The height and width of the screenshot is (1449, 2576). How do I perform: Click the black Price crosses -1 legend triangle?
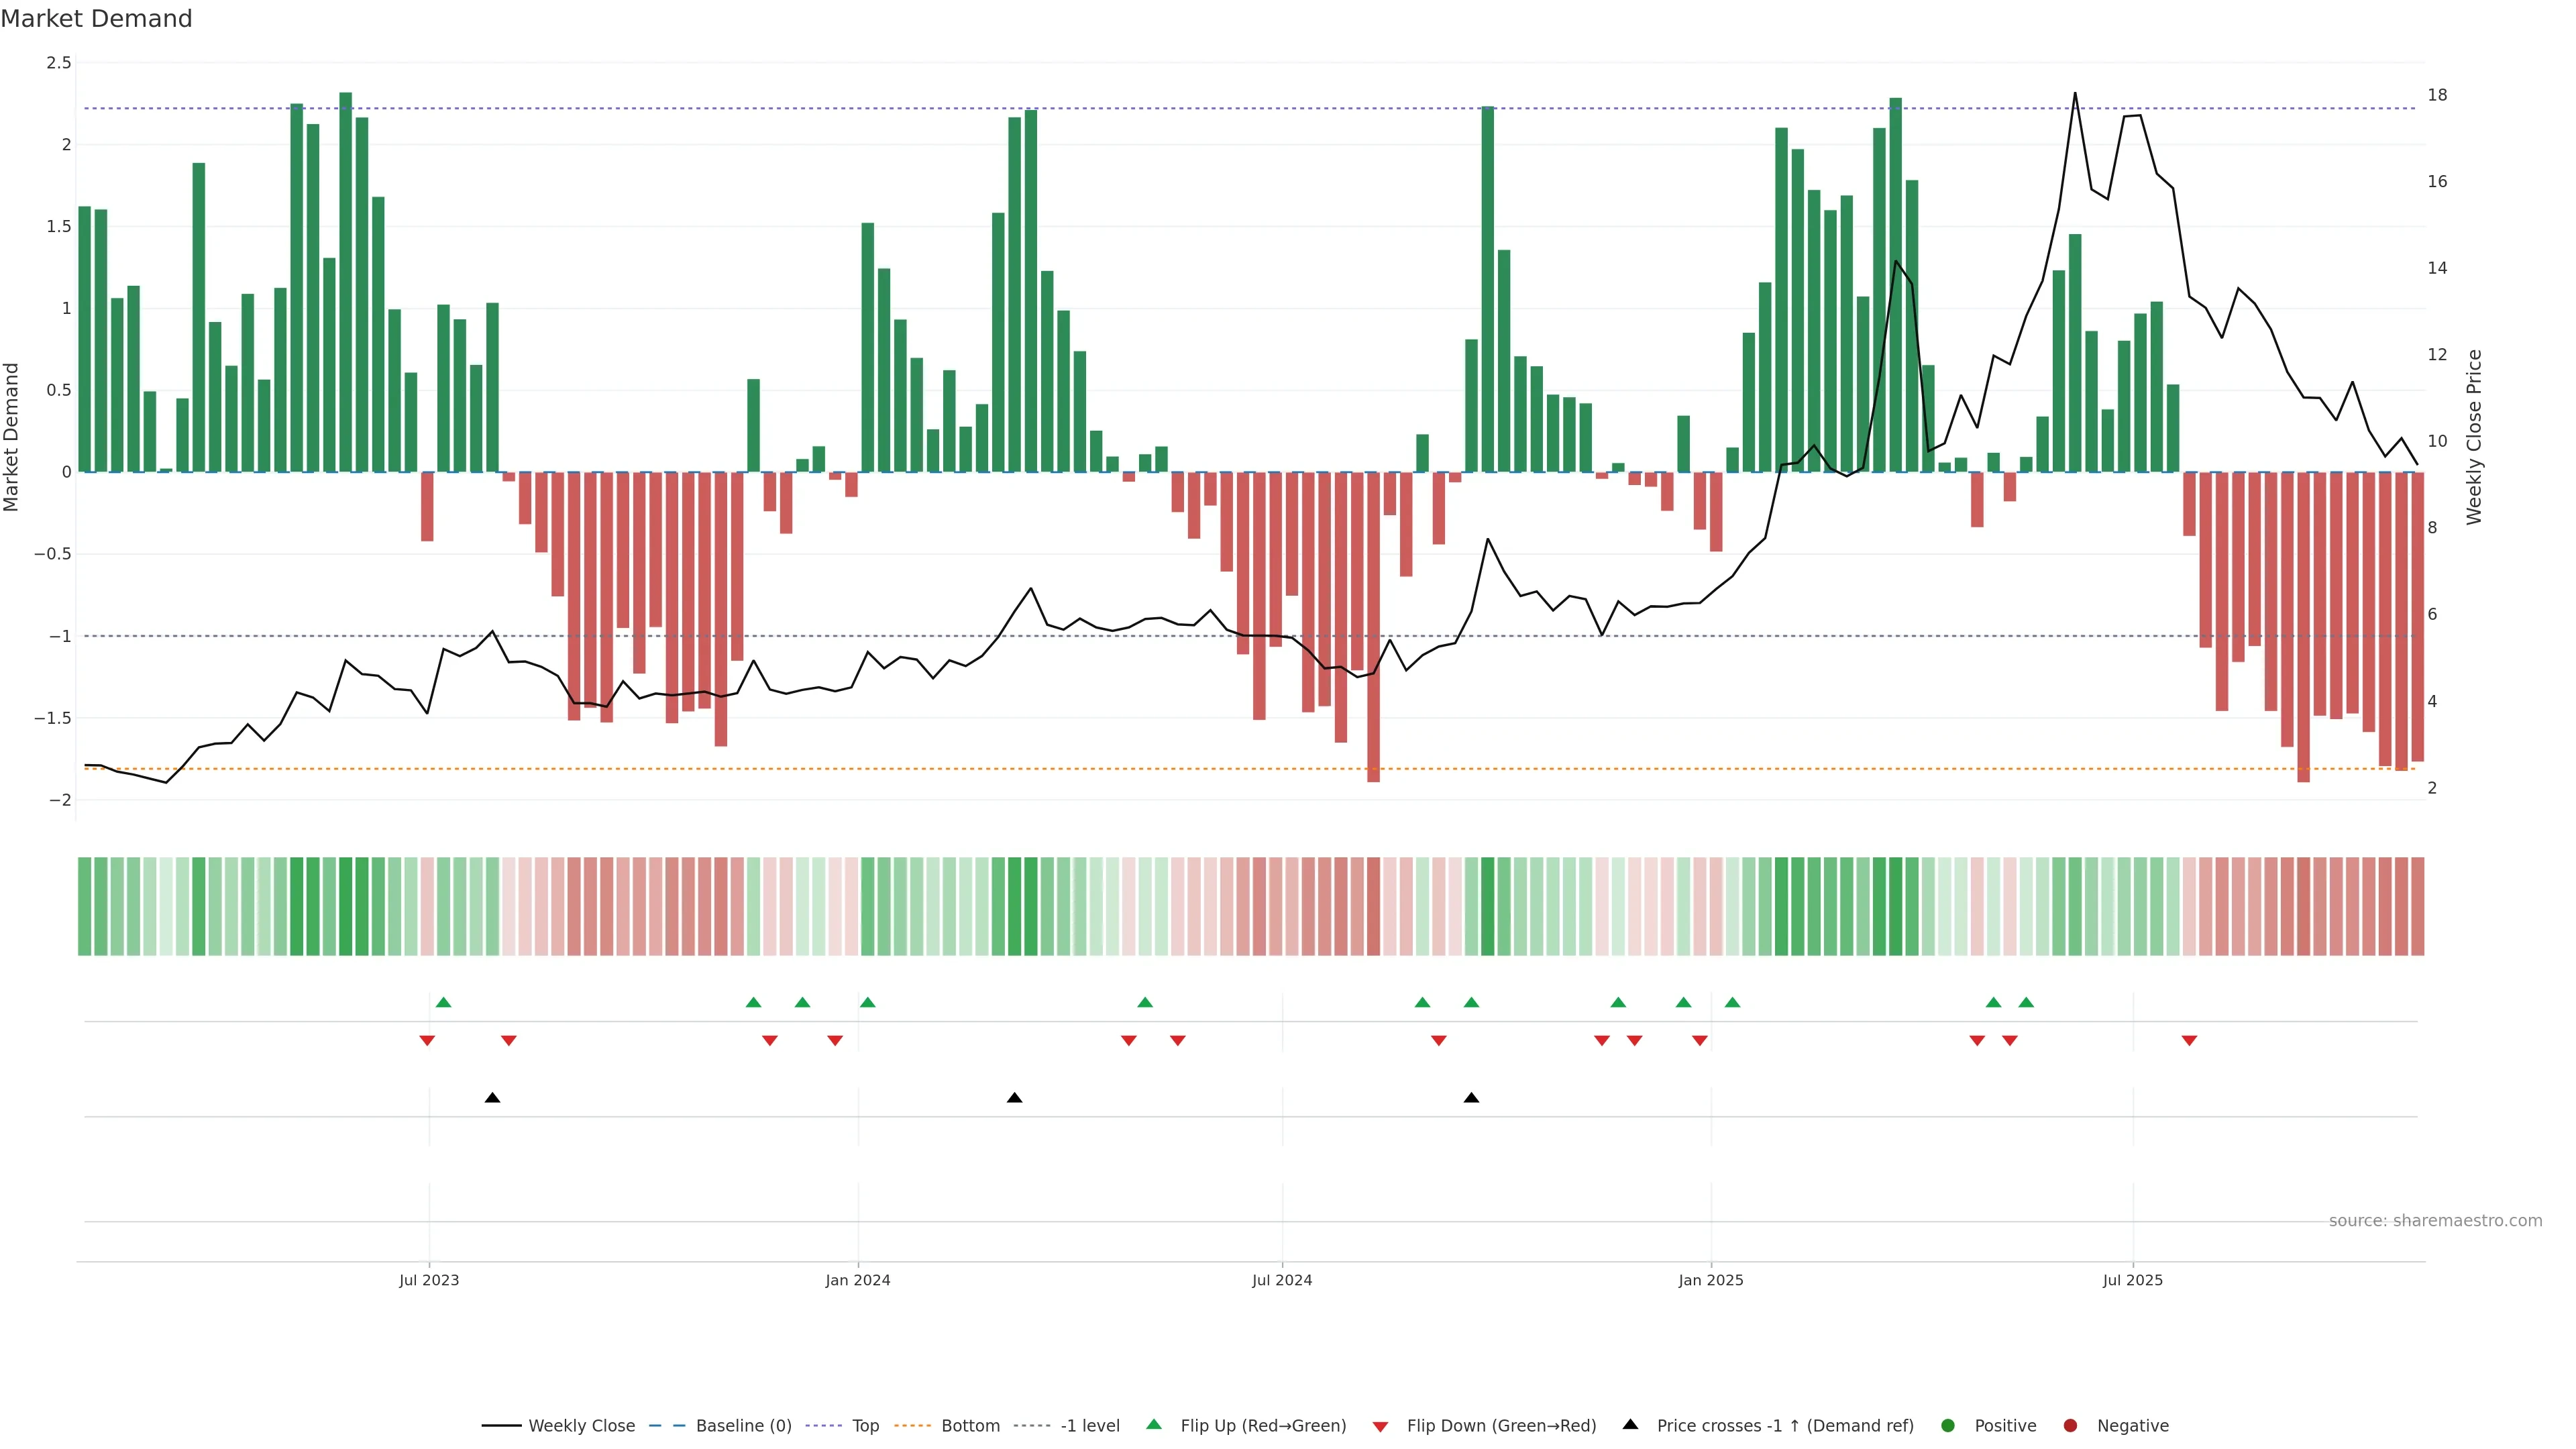point(1630,1424)
